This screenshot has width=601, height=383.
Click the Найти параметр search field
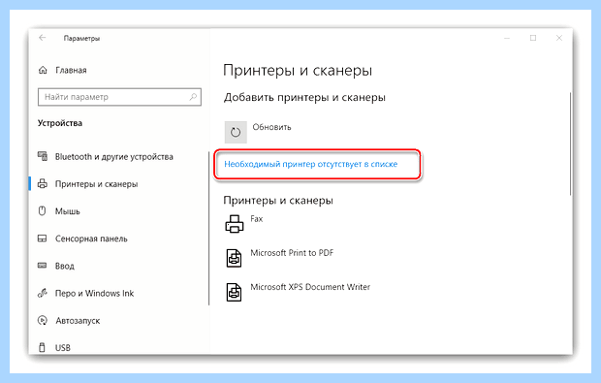click(119, 97)
